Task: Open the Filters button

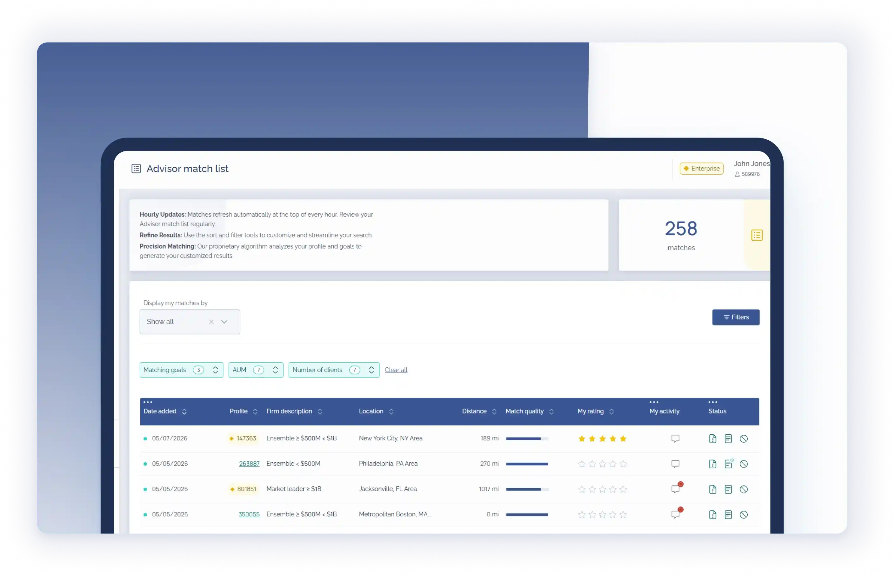Action: [x=735, y=317]
